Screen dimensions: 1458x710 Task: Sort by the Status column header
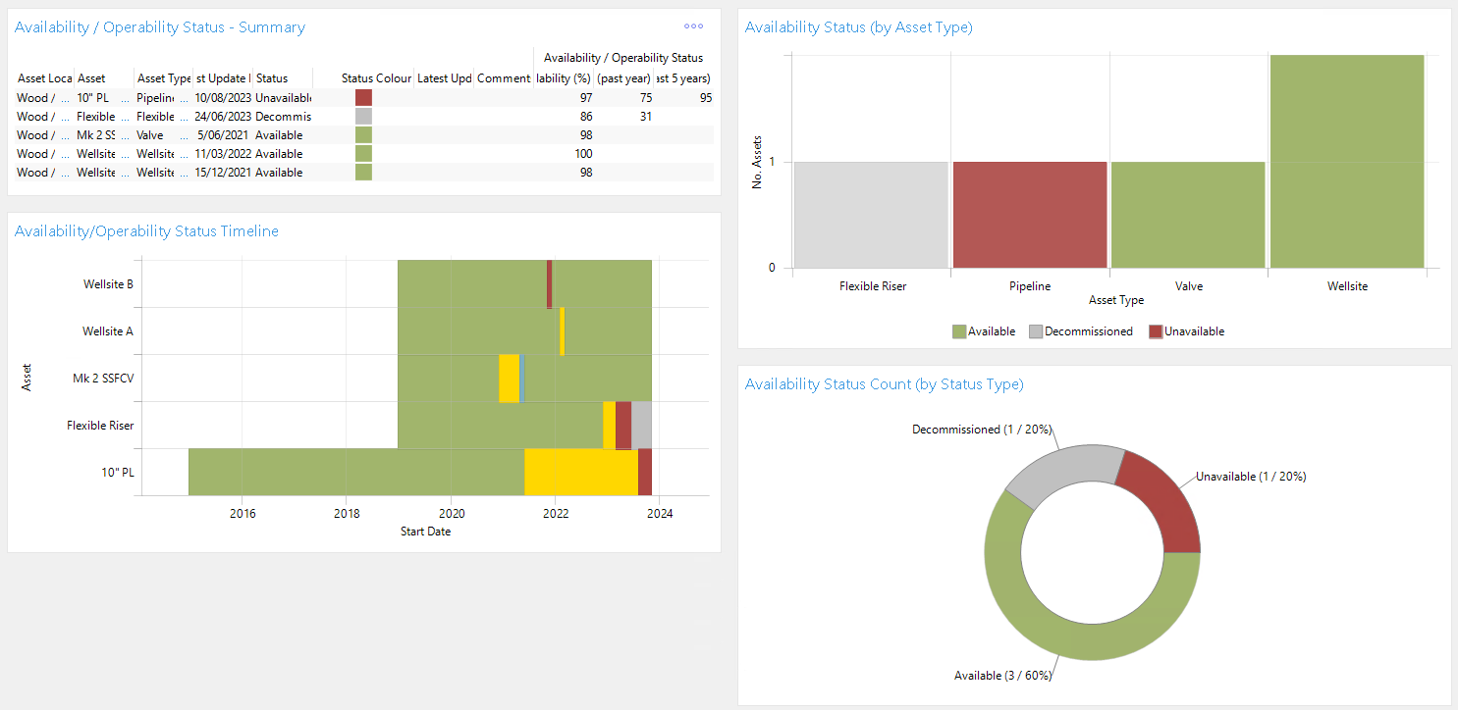(272, 78)
